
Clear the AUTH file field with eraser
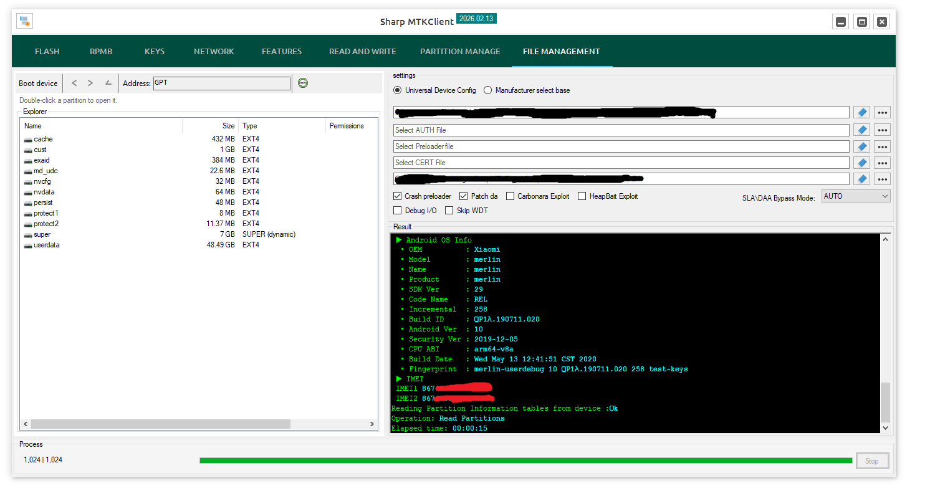point(861,130)
